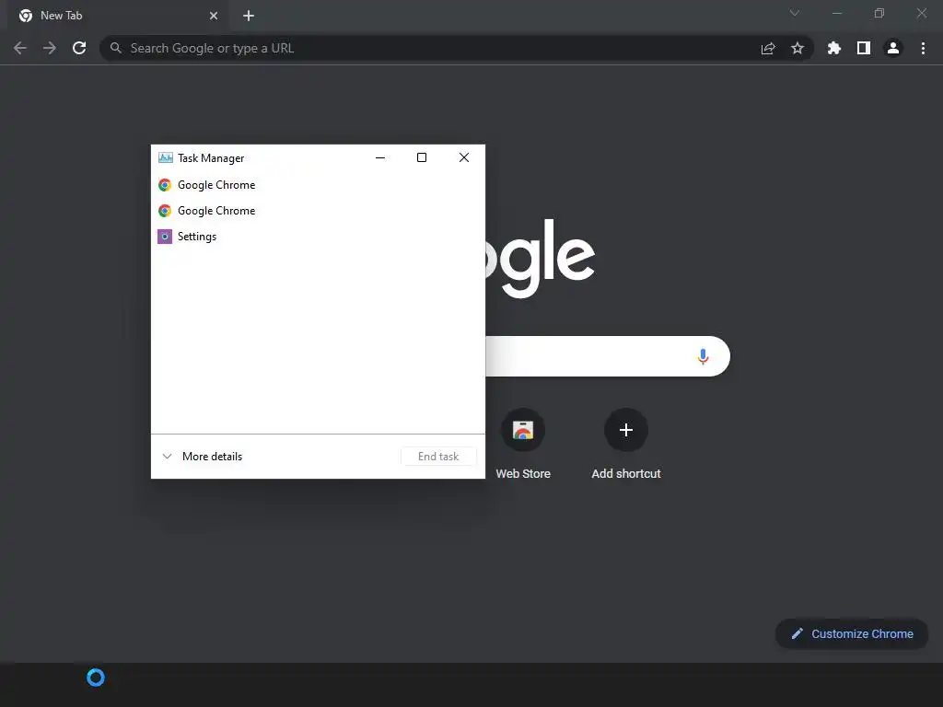Bookmark this tab with the star icon
Screen dimensions: 943x707
tap(797, 48)
